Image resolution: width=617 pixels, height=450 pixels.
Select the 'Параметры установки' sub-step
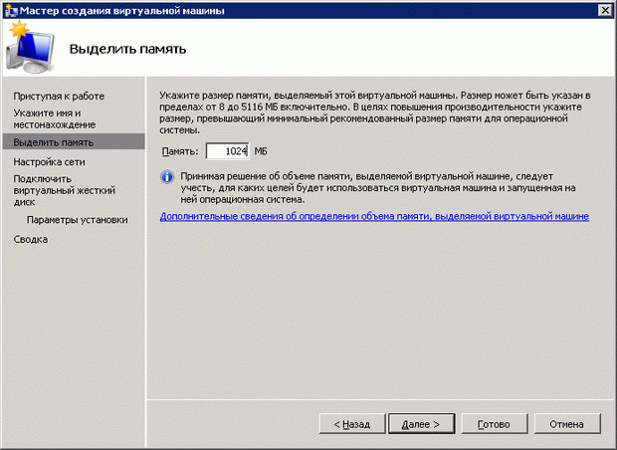click(x=77, y=220)
